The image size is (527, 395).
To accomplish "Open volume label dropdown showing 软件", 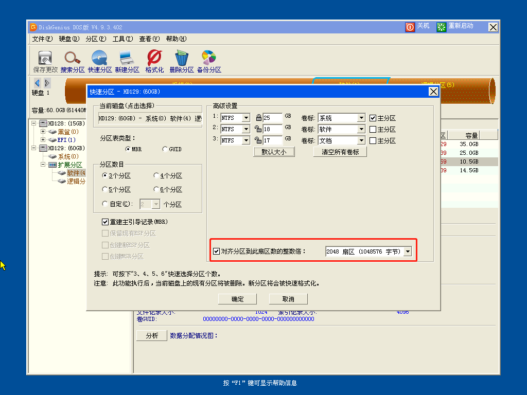I will tap(361, 129).
